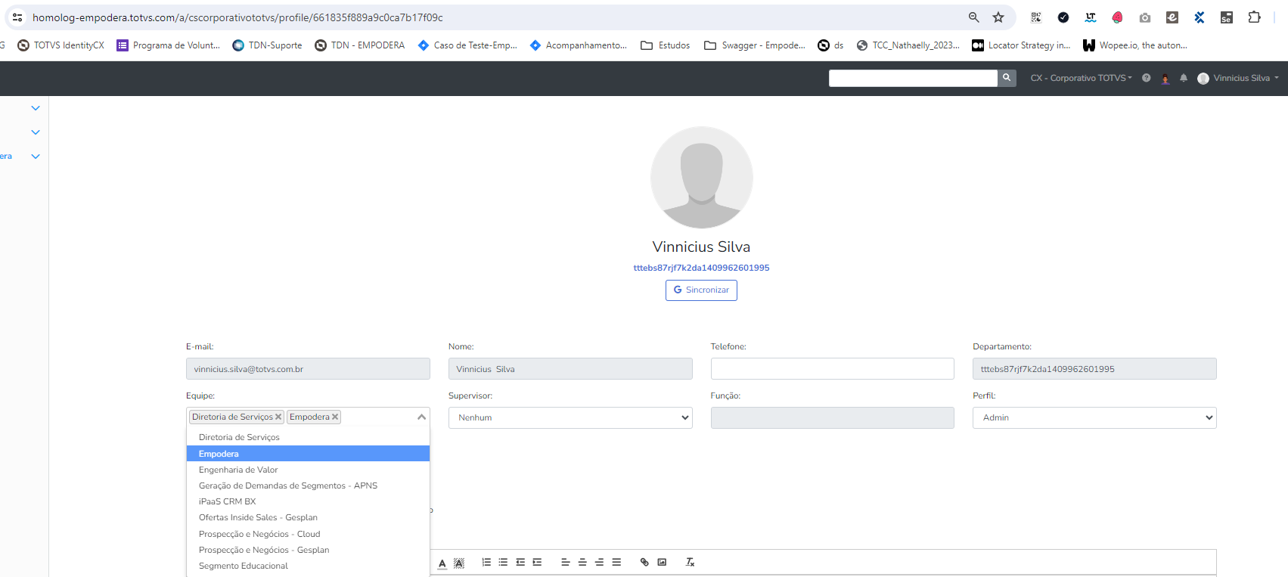Open the Wopee.io bookmark
1288x577 pixels.
pos(1135,45)
